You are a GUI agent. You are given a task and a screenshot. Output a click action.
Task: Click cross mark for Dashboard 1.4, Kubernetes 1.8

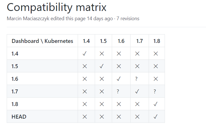[x=156, y=54]
